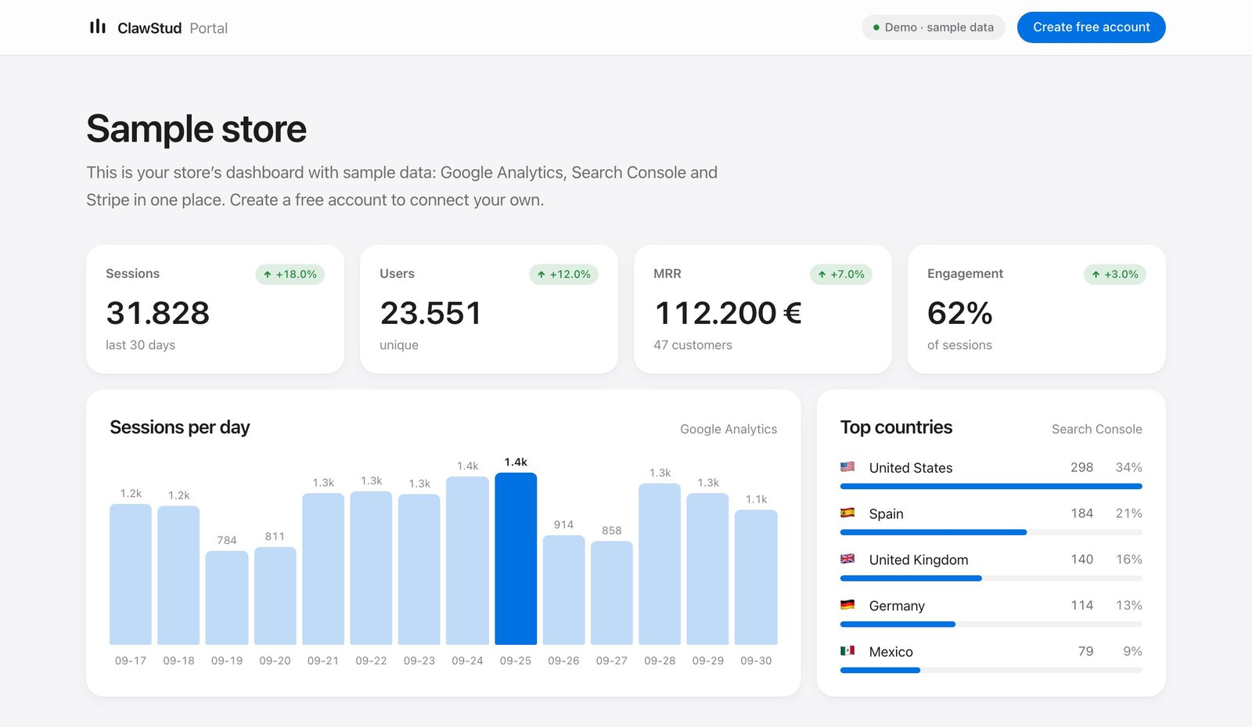Select the +7.0% MRR trend badge
1252x727 pixels.
841,274
